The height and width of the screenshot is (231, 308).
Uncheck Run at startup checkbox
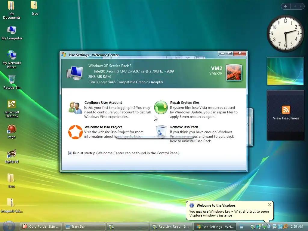(x=70, y=153)
